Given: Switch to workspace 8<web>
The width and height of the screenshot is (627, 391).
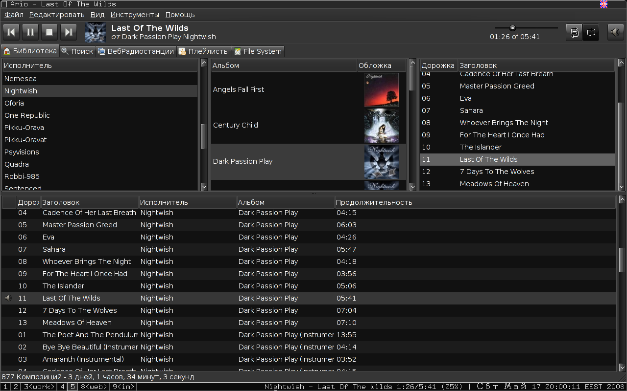Looking at the screenshot, I should (x=93, y=387).
